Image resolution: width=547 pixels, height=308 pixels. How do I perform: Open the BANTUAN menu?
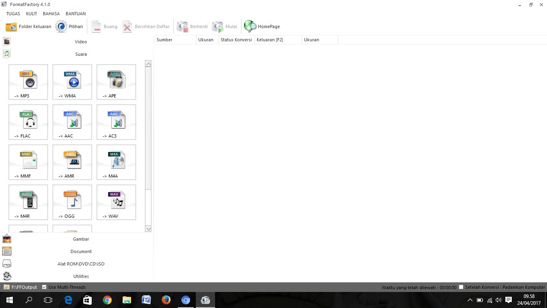(76, 14)
